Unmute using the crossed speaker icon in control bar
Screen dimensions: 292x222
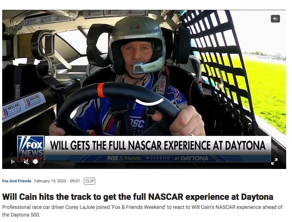pos(27,162)
